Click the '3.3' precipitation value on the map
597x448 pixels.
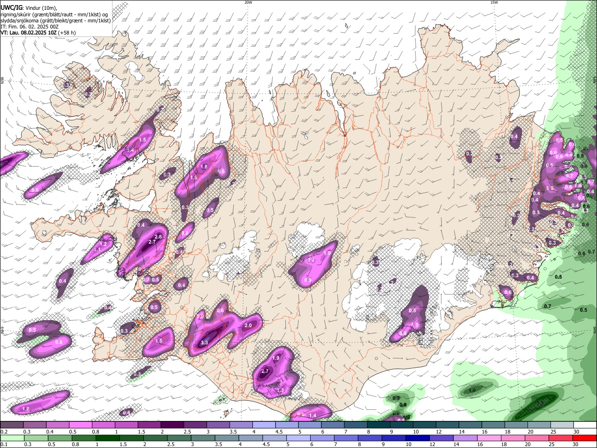[204, 343]
